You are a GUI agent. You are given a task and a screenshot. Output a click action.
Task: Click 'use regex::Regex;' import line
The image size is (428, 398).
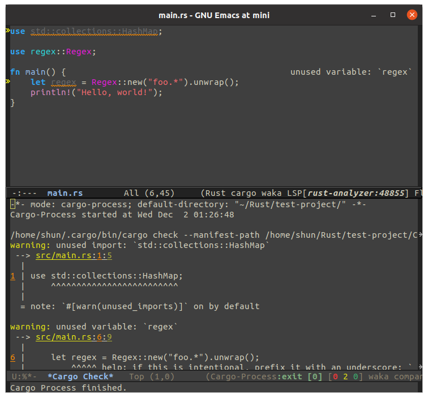tap(53, 52)
